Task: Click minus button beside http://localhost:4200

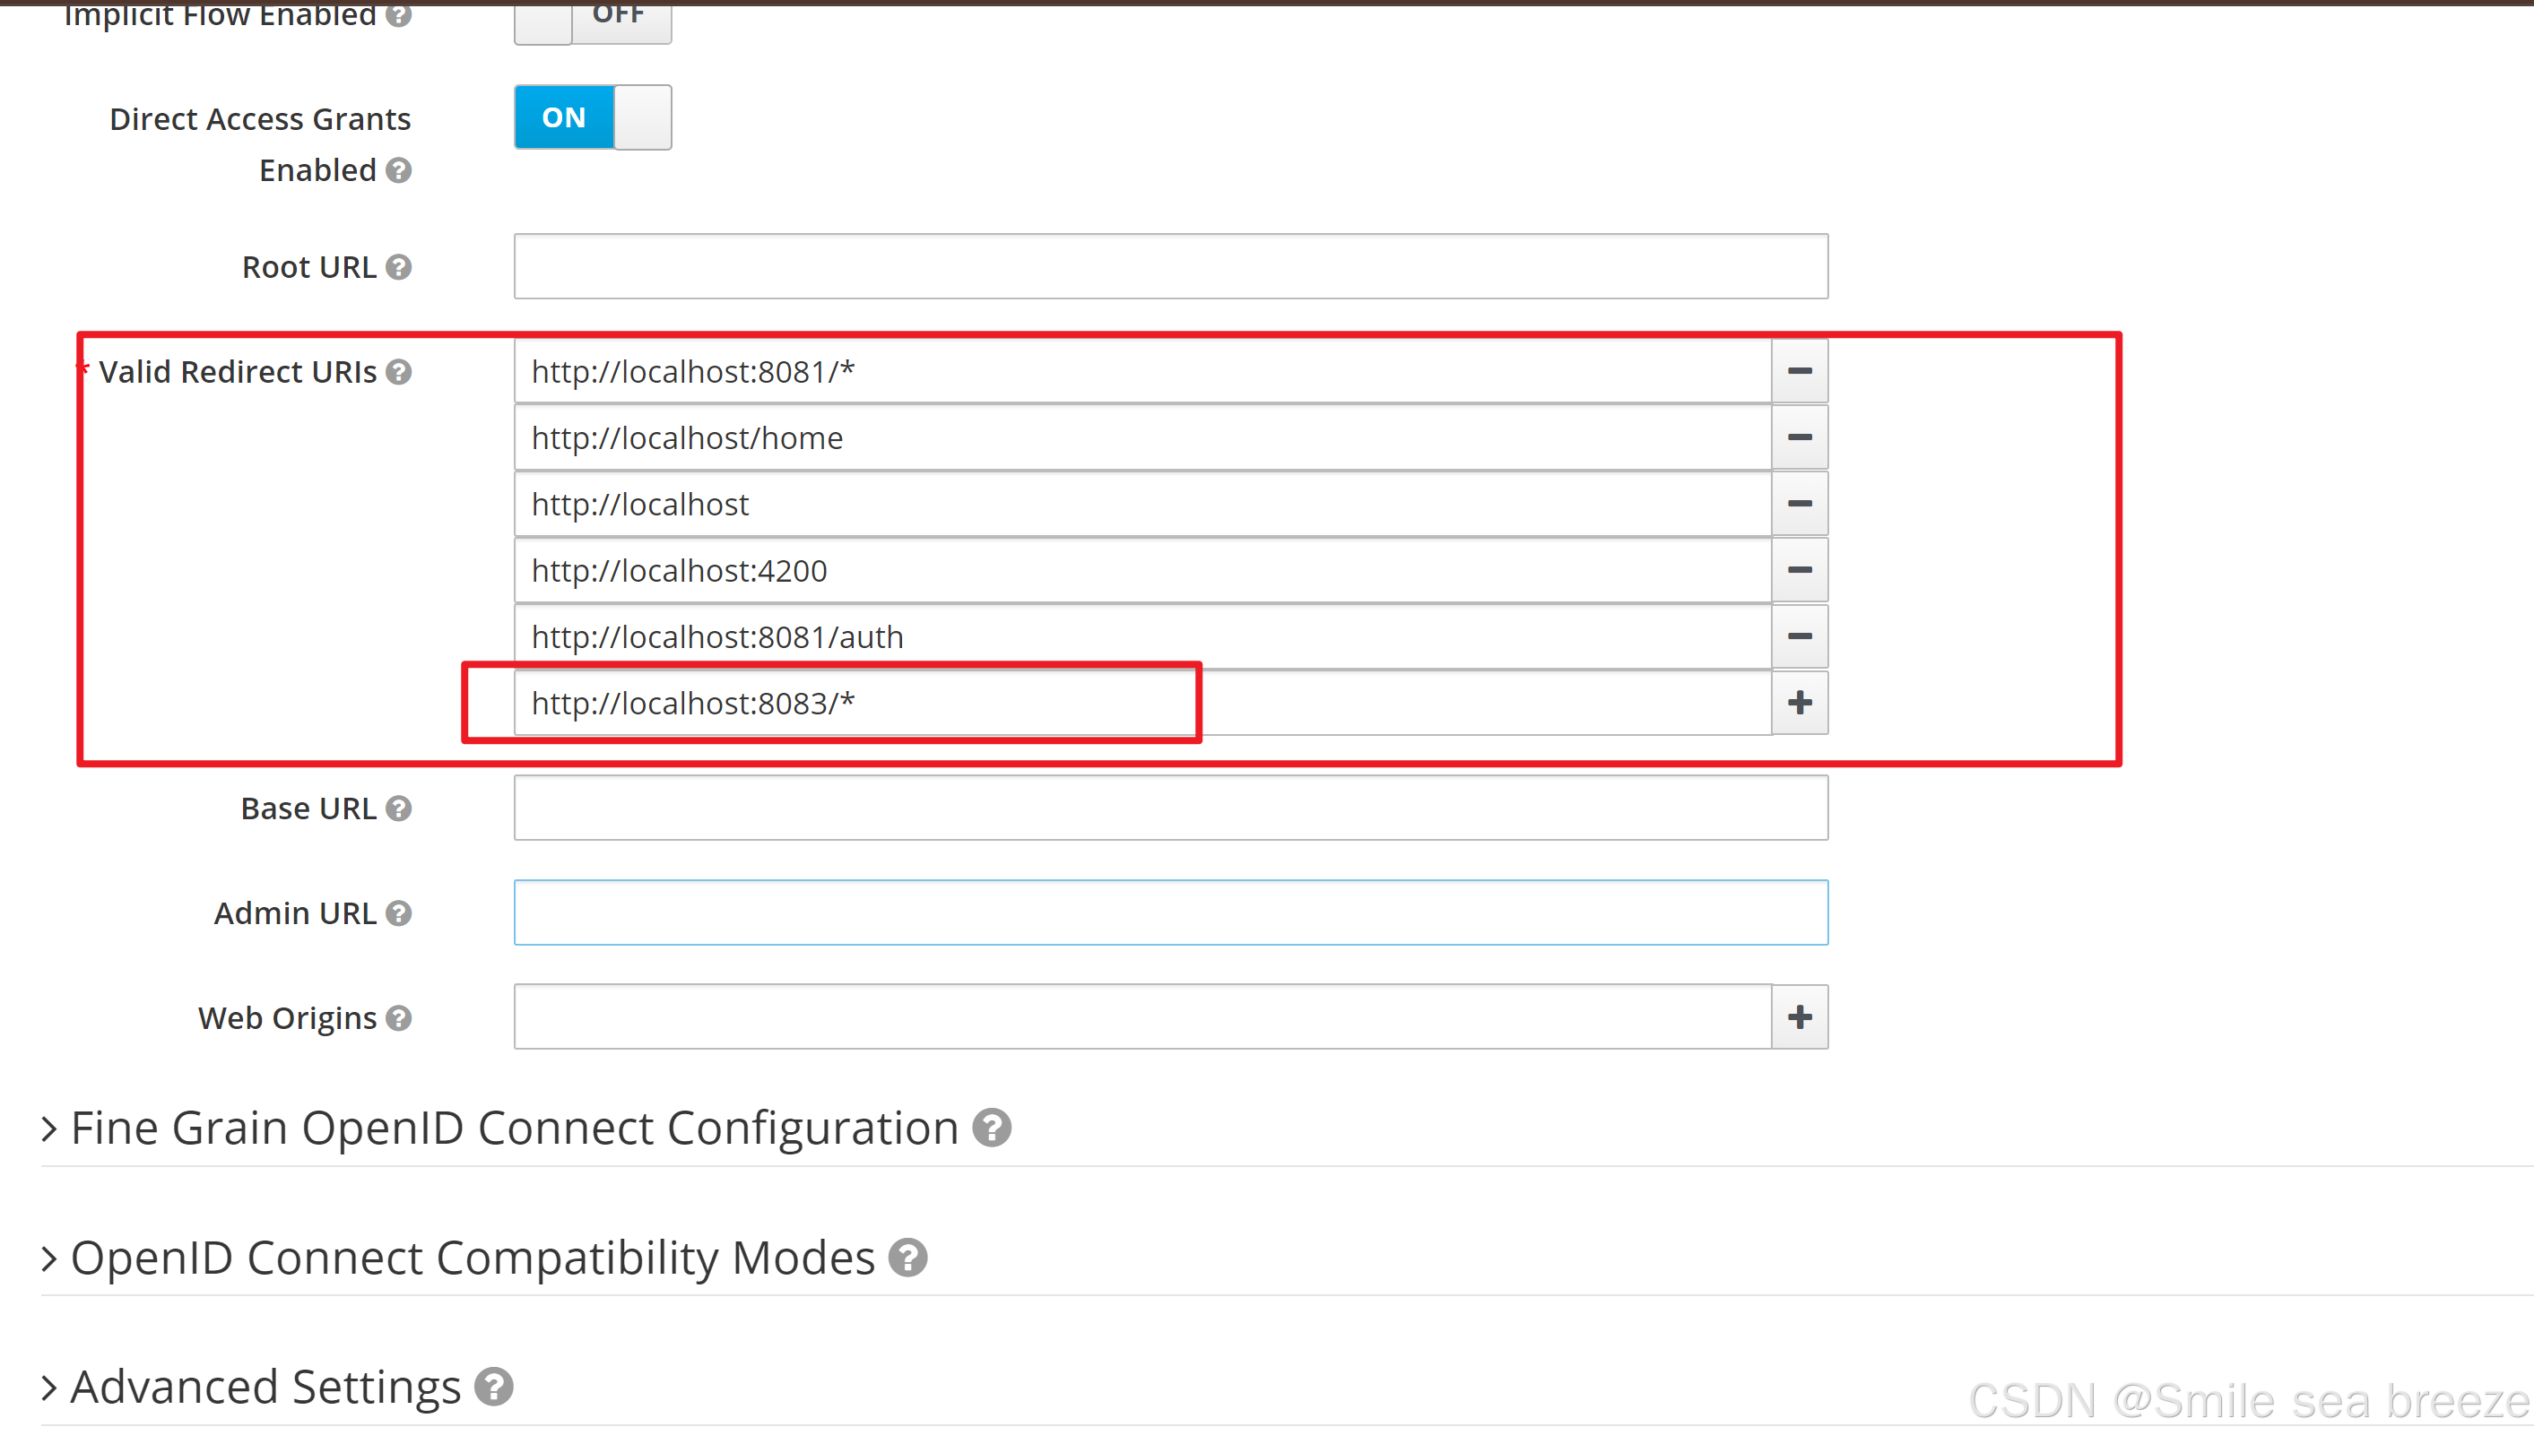Action: (1799, 570)
